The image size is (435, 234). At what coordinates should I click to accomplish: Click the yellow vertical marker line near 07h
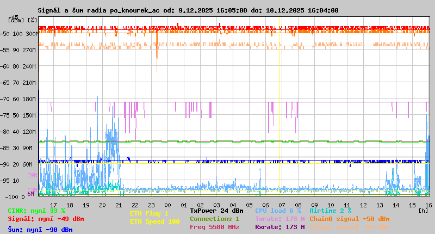tap(279, 106)
